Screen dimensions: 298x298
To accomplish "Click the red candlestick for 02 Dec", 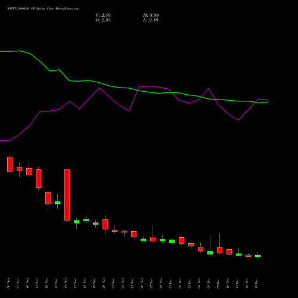I will [182, 240].
